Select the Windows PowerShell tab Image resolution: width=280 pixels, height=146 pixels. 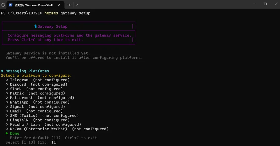point(34,5)
